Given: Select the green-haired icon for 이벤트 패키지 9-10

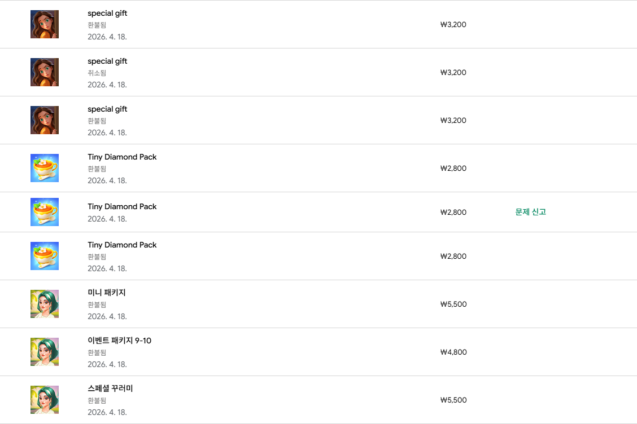Looking at the screenshot, I should 45,352.
